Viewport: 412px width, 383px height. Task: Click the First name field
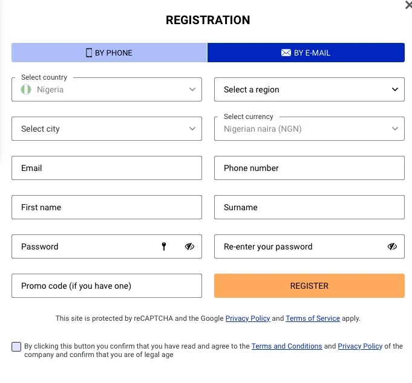tap(106, 207)
